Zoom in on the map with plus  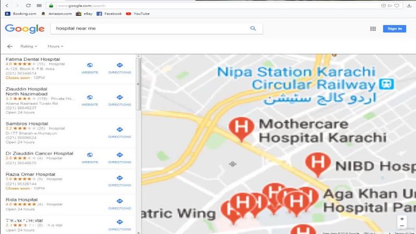402,219
